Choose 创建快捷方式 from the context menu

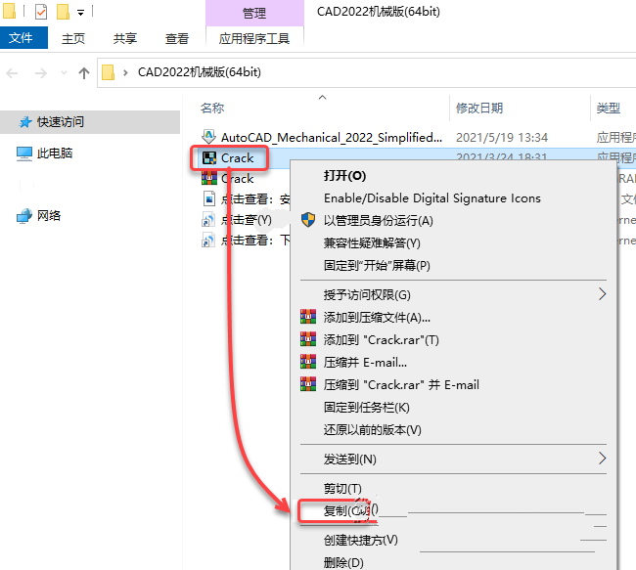(x=361, y=540)
